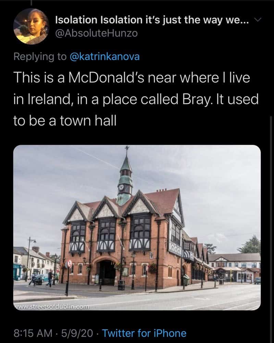Click the thread connector line above avatar
The width and height of the screenshot is (274, 343).
[31, 3]
